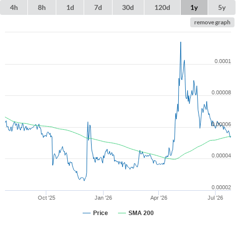Choose the 1d chart range
The image size is (236, 226).
70,7
